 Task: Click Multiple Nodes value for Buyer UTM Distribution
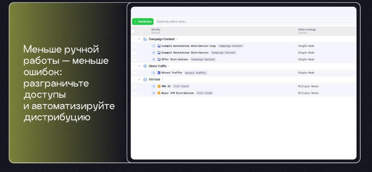(x=308, y=93)
